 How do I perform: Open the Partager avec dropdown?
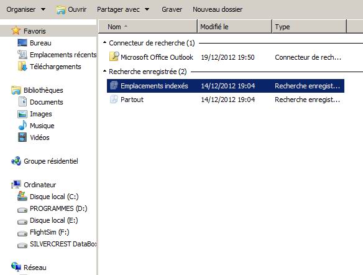coord(122,9)
